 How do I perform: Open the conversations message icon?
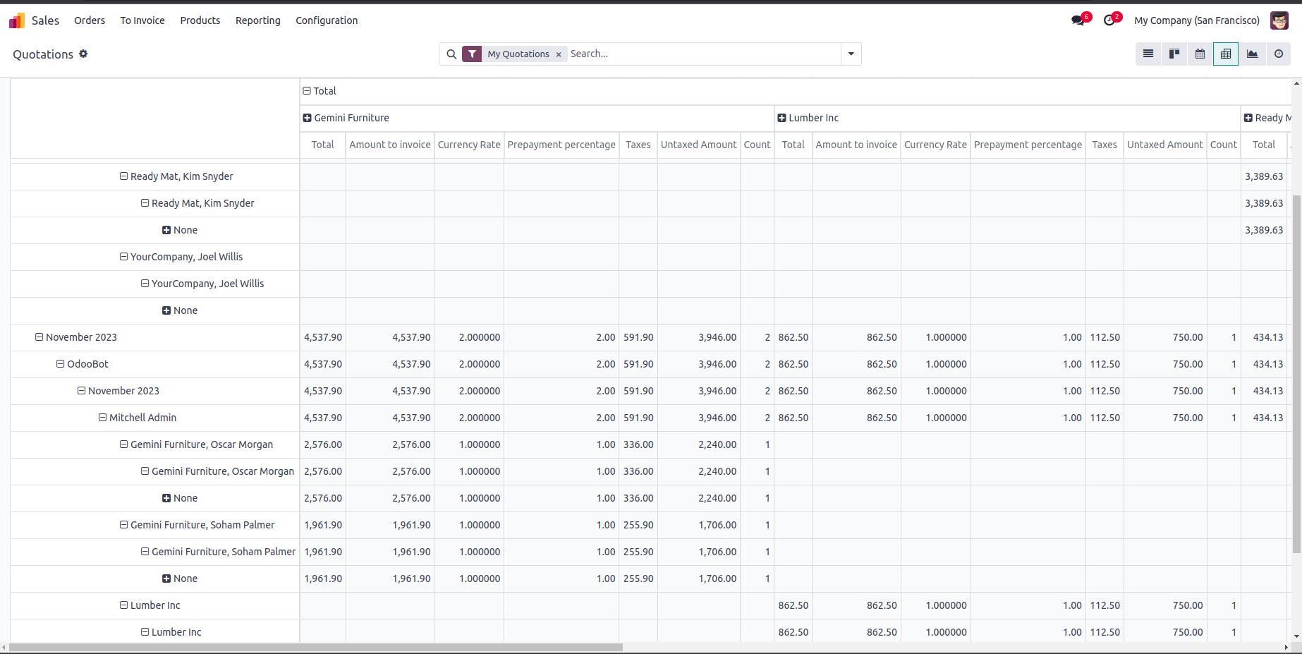coord(1078,20)
